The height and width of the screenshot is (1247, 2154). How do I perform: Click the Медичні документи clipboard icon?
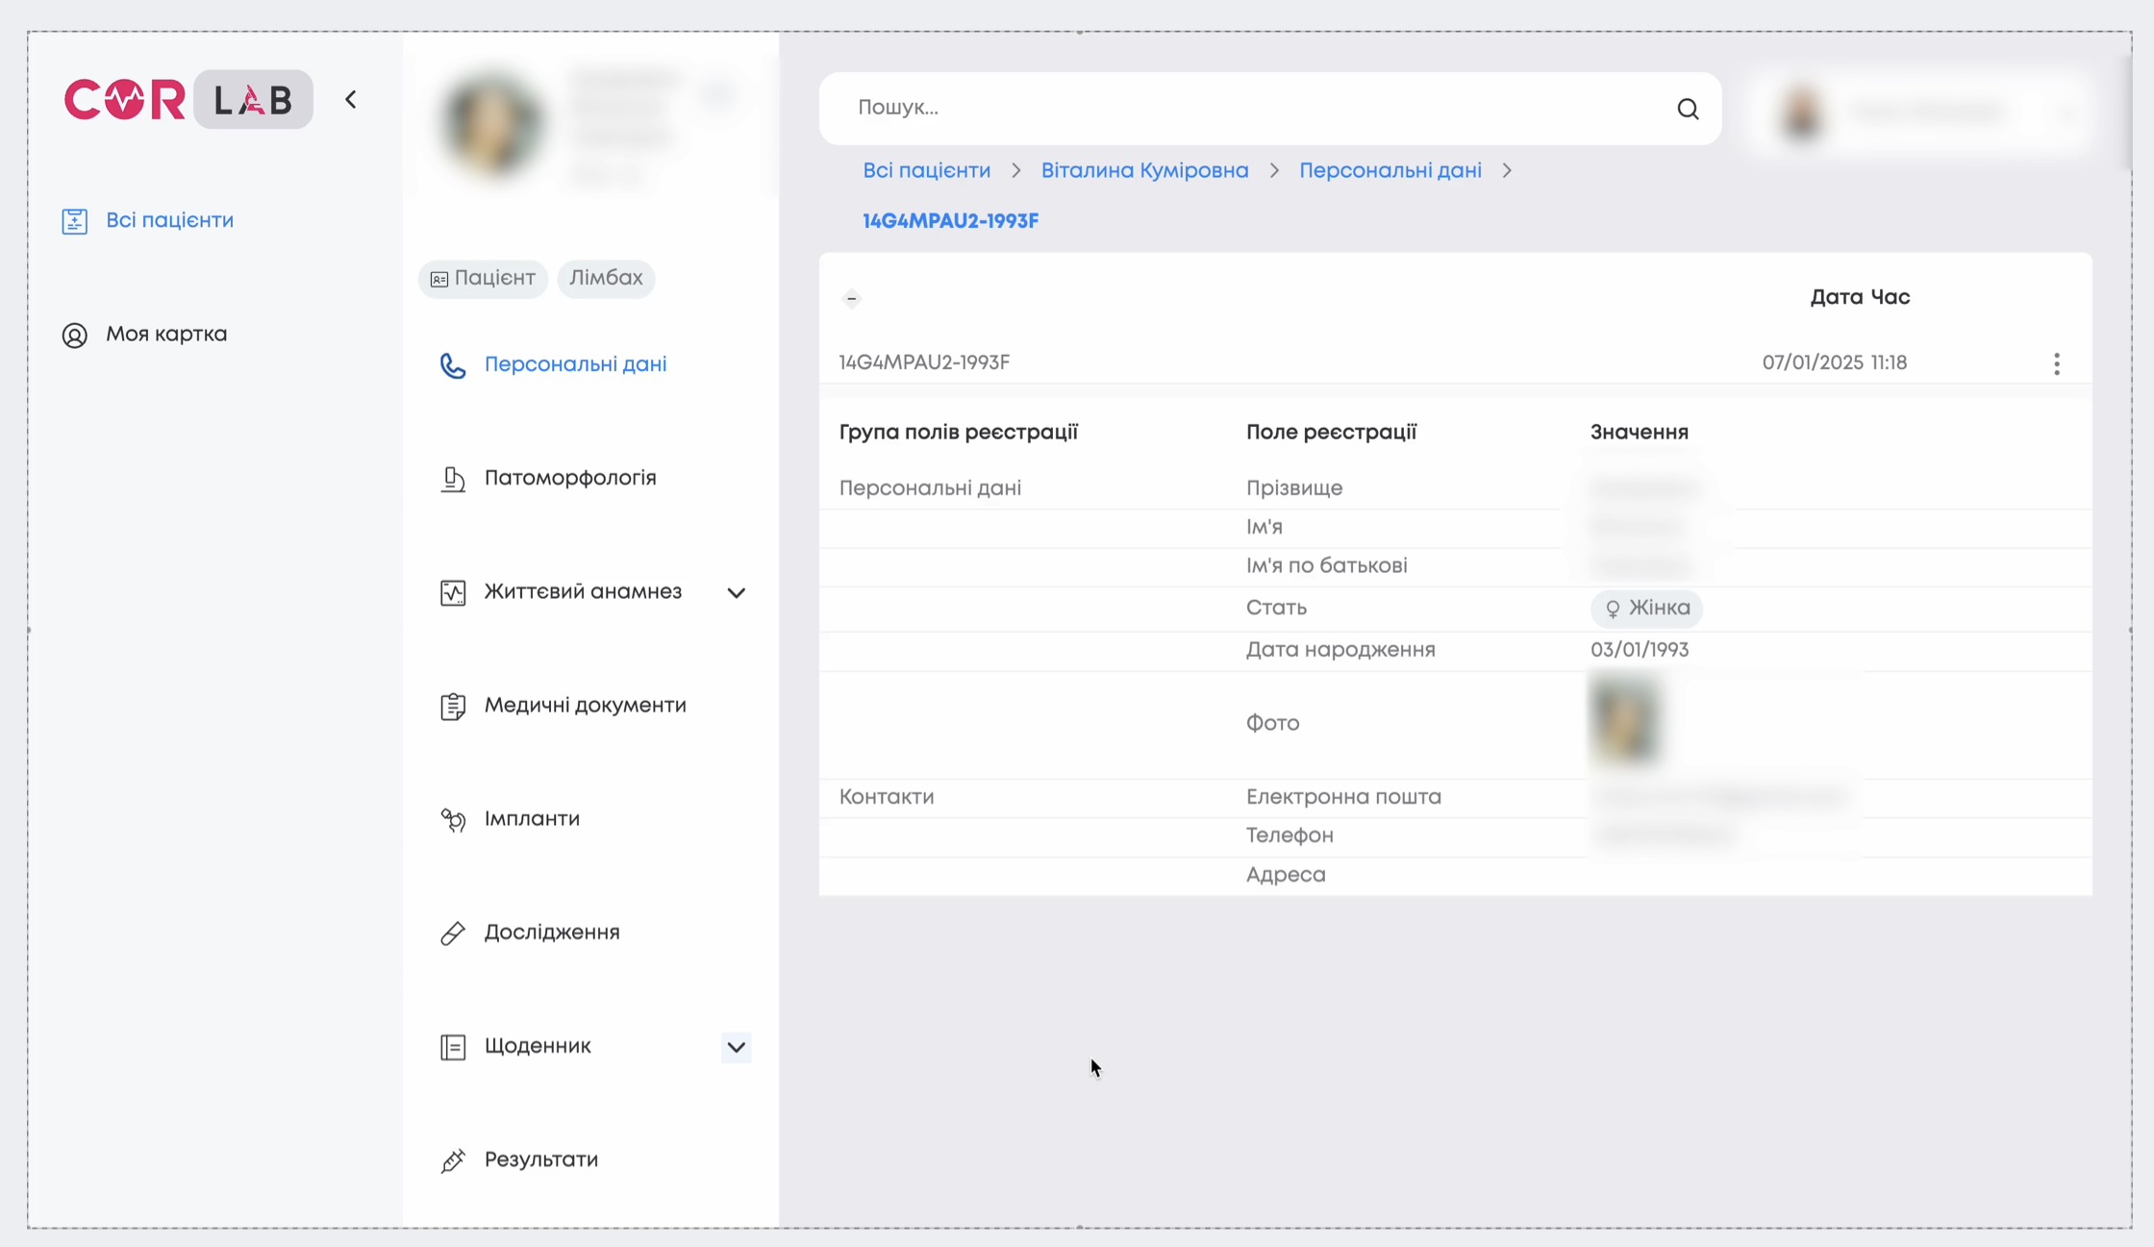[x=453, y=706]
